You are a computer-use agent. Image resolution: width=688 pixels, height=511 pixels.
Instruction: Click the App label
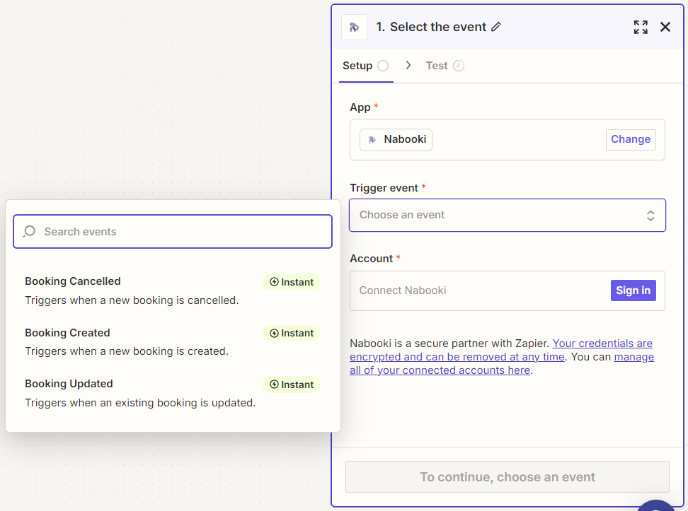360,107
